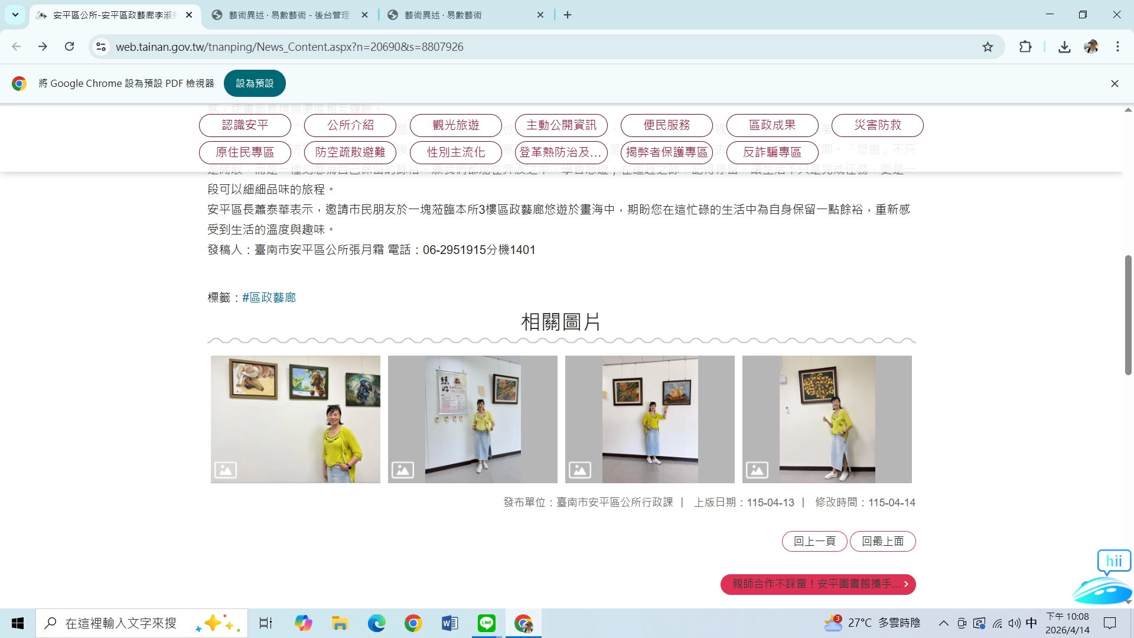Open Chrome three-dot menu
The image size is (1134, 638).
pos(1117,47)
